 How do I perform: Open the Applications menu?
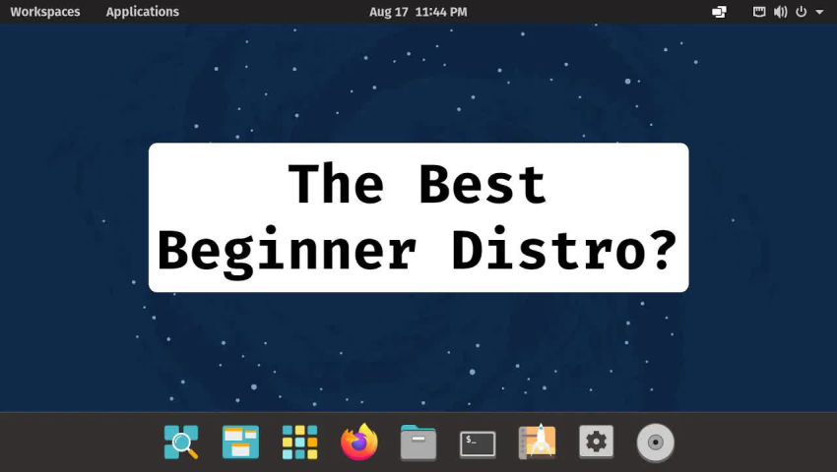pyautogui.click(x=143, y=12)
